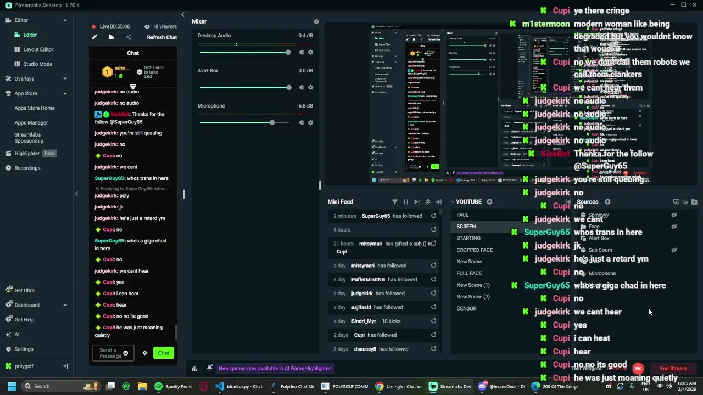Open Desktop Audio source settings gear
The image size is (703, 395).
click(x=310, y=52)
